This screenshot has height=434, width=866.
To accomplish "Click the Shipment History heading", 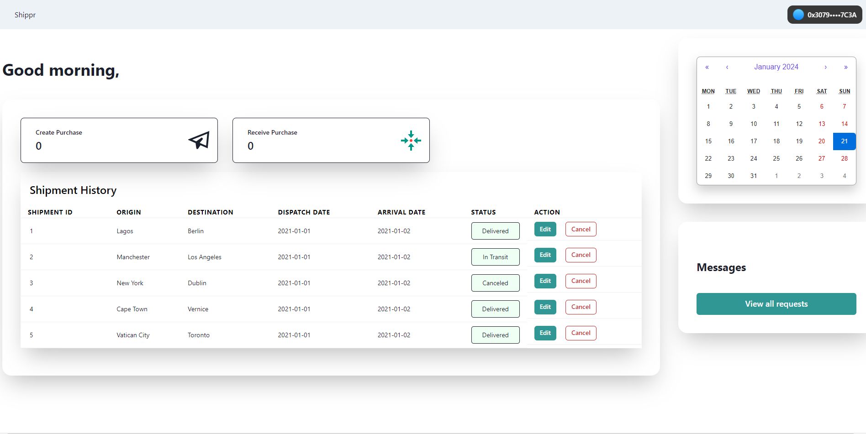I will click(x=73, y=190).
